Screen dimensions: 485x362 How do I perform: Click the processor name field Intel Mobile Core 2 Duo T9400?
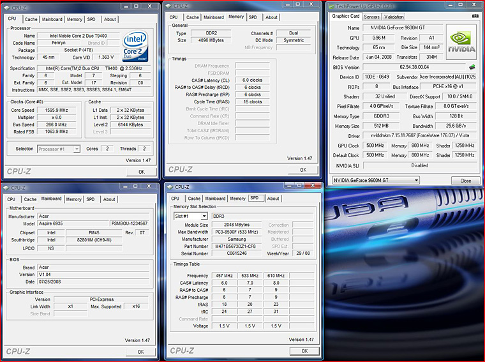(x=78, y=36)
